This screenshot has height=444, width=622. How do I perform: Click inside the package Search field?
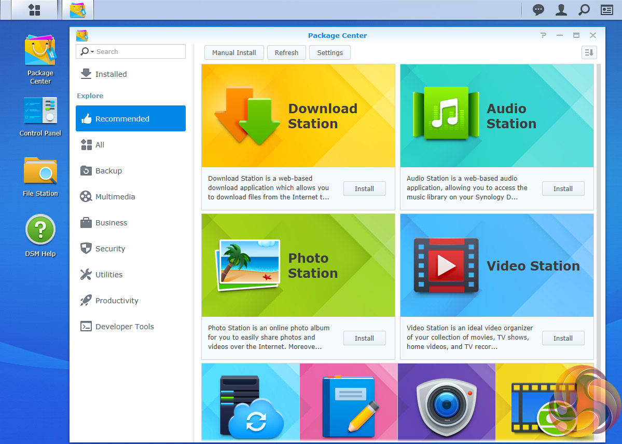point(139,51)
